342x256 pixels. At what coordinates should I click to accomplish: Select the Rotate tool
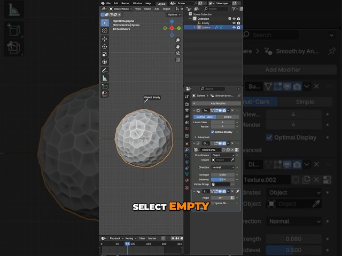(105, 46)
